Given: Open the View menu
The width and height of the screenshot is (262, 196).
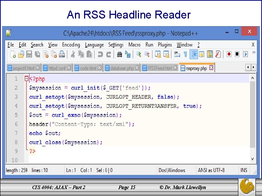Looking at the screenshot, I should 53,45.
